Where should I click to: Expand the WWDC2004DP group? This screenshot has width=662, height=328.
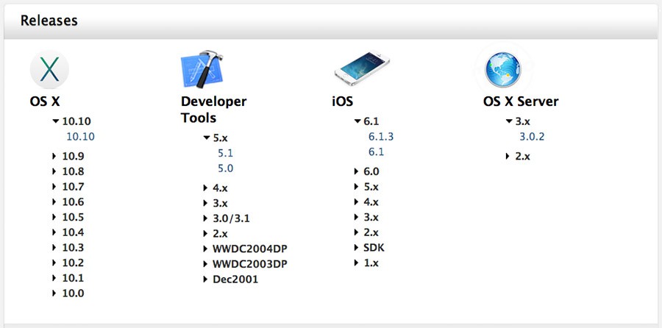click(205, 249)
